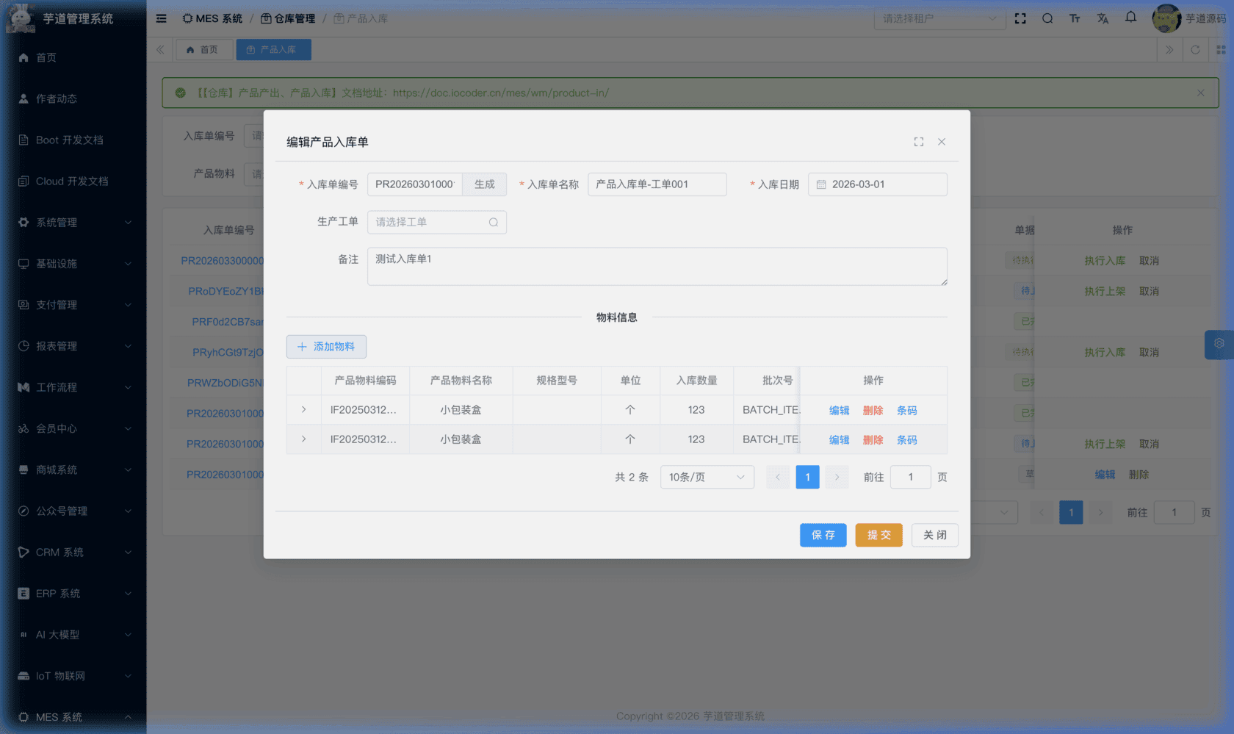Click the search icon in the 生产工单 field

[x=494, y=223]
